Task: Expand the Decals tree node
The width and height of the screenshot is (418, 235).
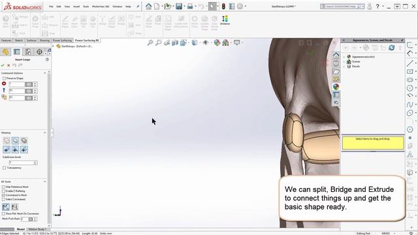Action: coord(344,67)
